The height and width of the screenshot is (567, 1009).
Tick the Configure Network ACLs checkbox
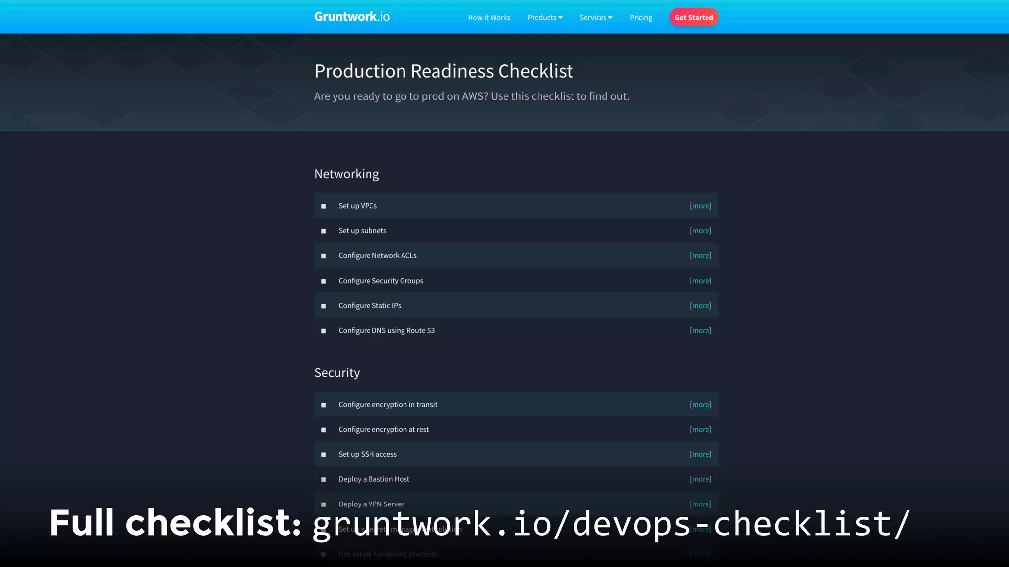tap(324, 256)
